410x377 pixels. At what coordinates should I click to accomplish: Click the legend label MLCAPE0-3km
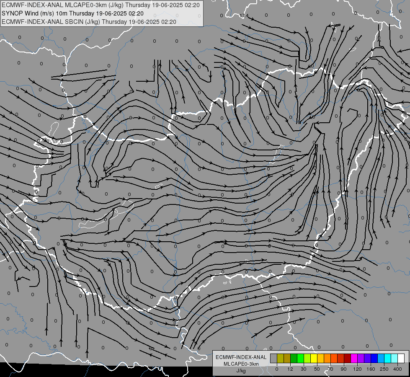241,364
